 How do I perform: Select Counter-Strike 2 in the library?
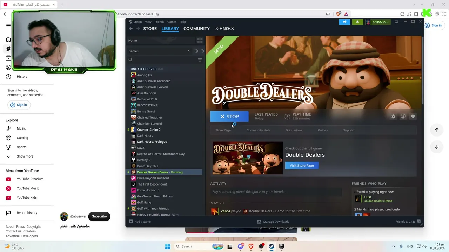(x=148, y=129)
